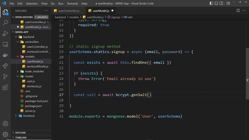Open the Search view
Viewport: 249px width, 140px height.
point(5,23)
